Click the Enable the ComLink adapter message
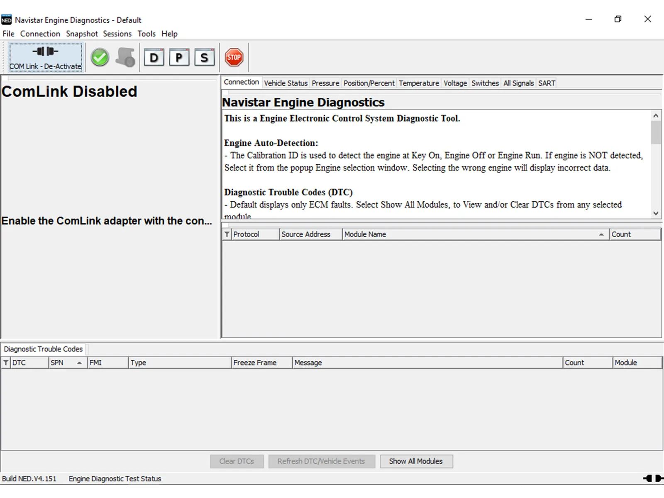The width and height of the screenshot is (664, 498). (x=107, y=221)
